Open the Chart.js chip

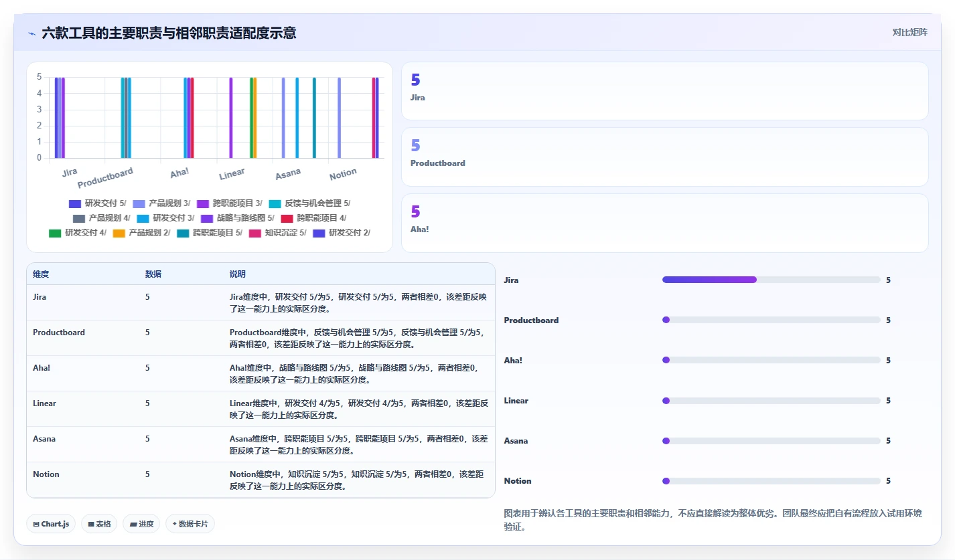(x=52, y=524)
